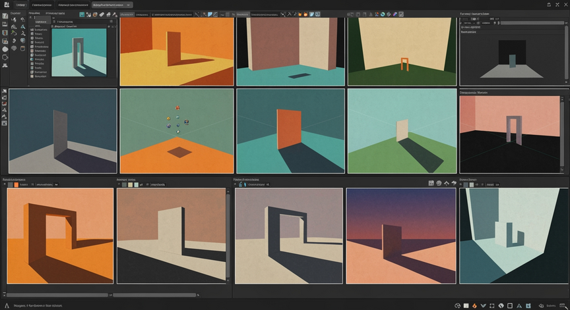The image size is (570, 310).
Task: Click the person figure icon in left sidebar
Action: (x=5, y=66)
